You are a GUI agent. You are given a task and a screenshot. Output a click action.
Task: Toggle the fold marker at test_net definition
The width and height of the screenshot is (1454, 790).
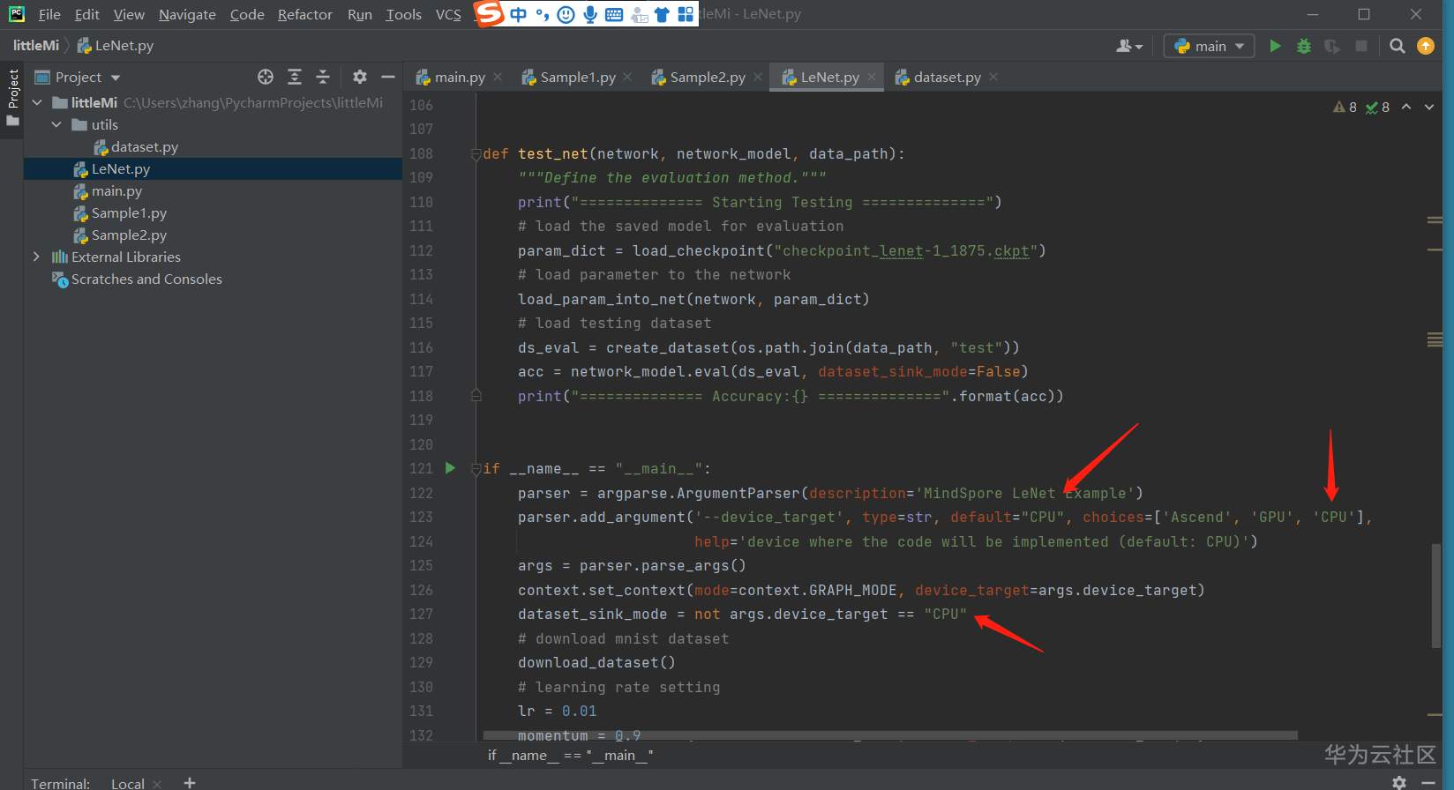tap(476, 154)
